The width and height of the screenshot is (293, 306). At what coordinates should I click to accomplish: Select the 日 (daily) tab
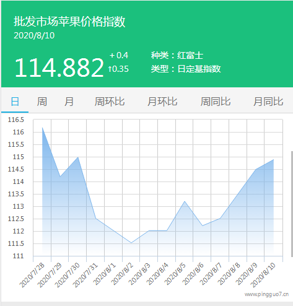pyautogui.click(x=15, y=102)
